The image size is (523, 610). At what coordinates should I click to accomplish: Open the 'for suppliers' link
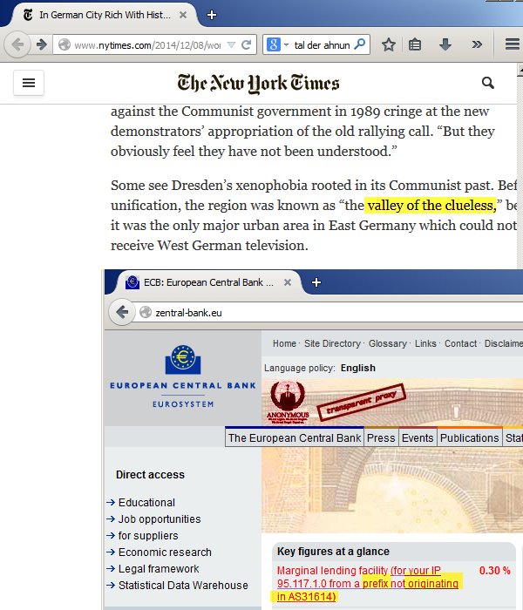pyautogui.click(x=148, y=536)
